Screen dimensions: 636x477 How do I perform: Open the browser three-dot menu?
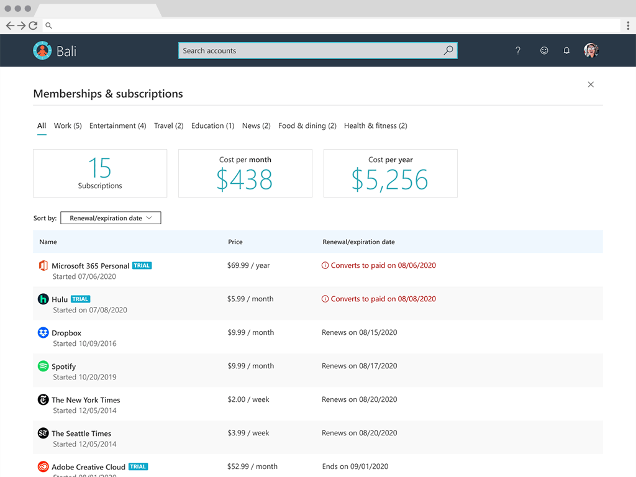[628, 25]
